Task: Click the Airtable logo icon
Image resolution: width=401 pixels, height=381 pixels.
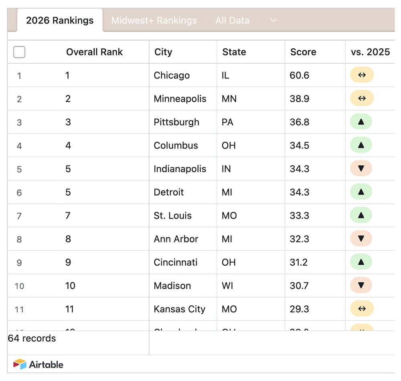Action: [x=20, y=364]
